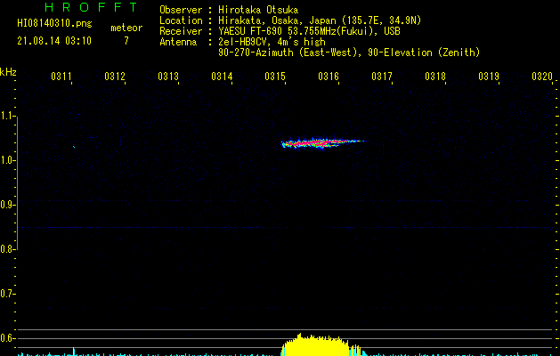Screen dimensions: 560x356
Task: Click the 0320 time marker
Action: tap(542, 77)
